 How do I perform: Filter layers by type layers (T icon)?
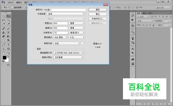coord(159,17)
